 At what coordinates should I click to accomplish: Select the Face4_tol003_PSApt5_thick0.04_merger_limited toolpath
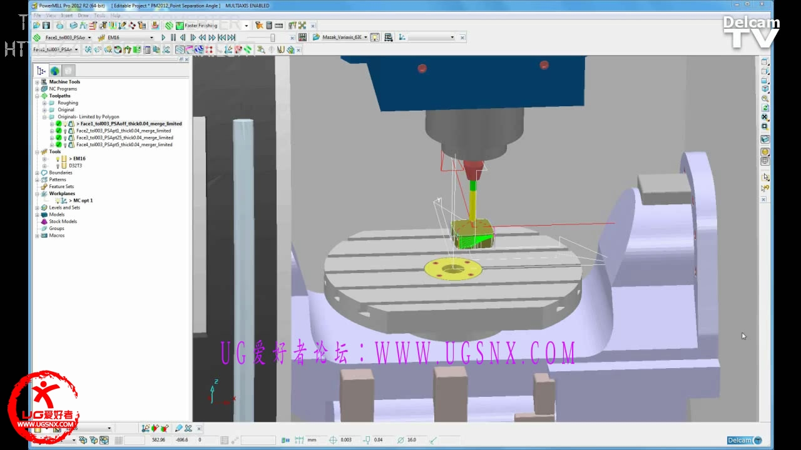point(125,144)
